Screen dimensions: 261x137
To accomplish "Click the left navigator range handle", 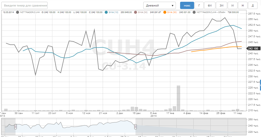I will (15, 127).
